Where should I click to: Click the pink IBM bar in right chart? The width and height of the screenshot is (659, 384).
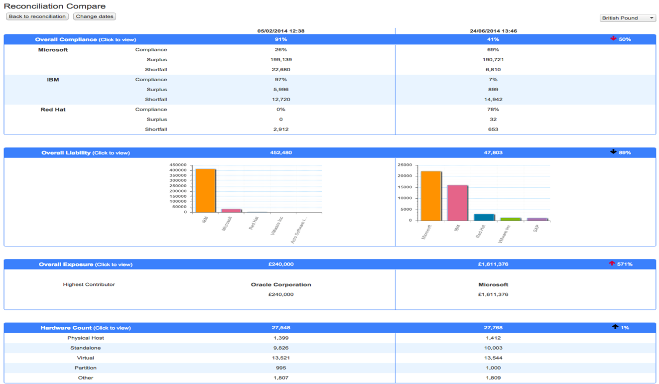click(457, 203)
